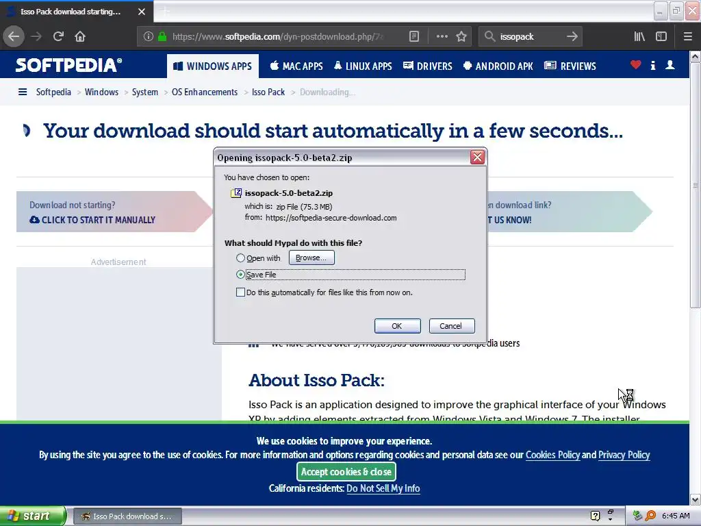Confirm the download with OK
701x526 pixels.
point(397,326)
